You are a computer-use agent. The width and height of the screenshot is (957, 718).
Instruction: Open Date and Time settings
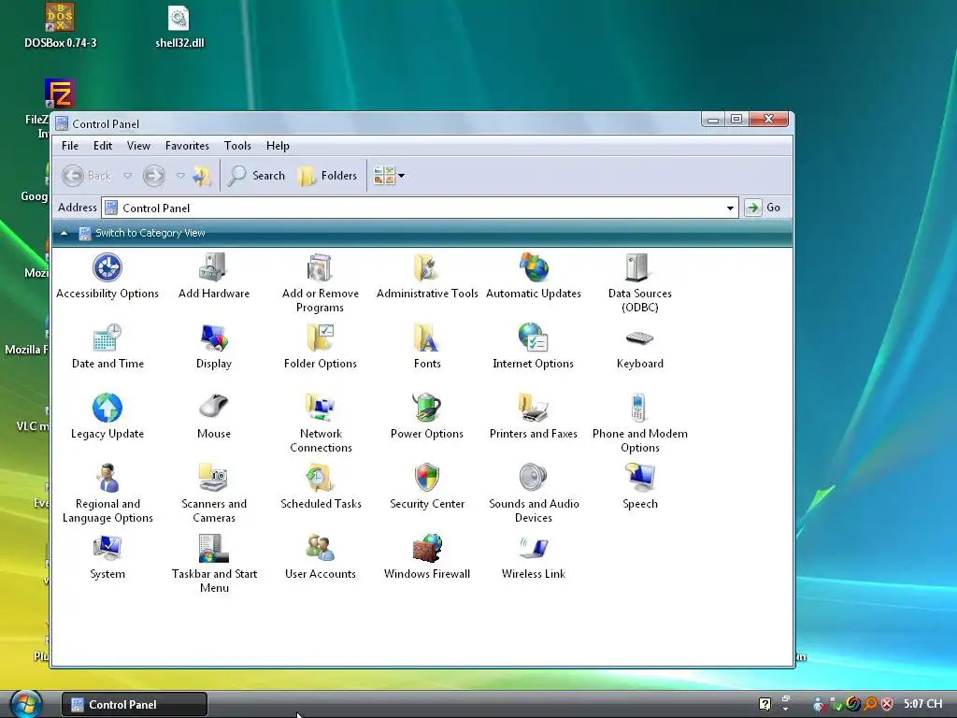click(x=107, y=346)
